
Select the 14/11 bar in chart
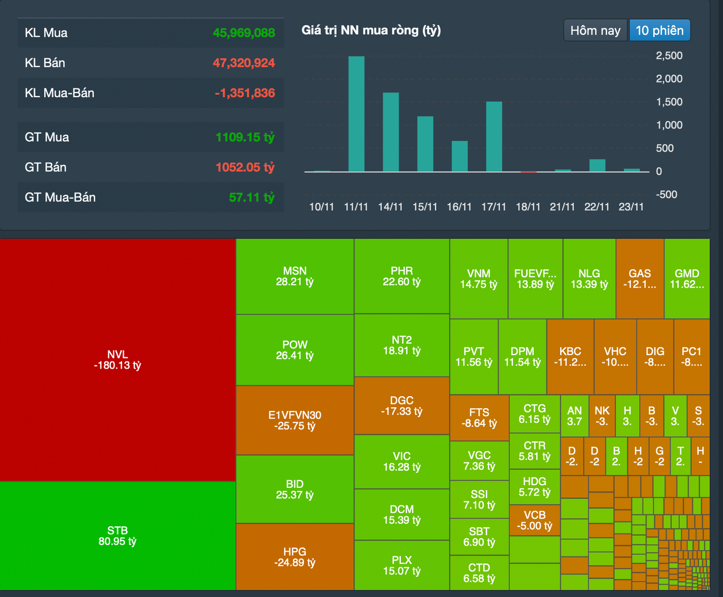coord(391,132)
